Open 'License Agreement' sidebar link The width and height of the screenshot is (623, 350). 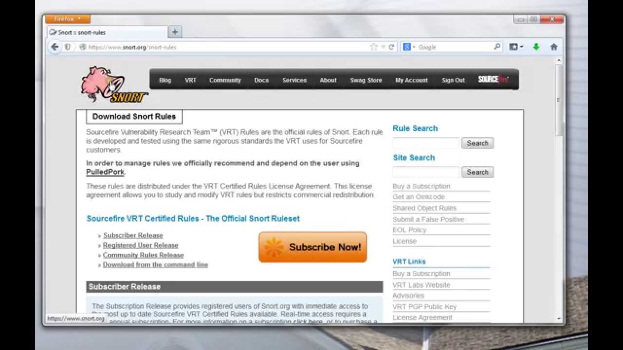click(x=422, y=317)
